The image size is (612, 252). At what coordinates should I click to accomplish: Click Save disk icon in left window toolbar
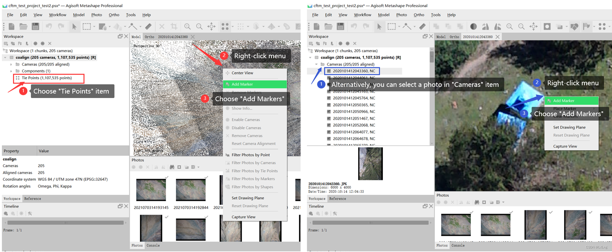click(x=35, y=27)
